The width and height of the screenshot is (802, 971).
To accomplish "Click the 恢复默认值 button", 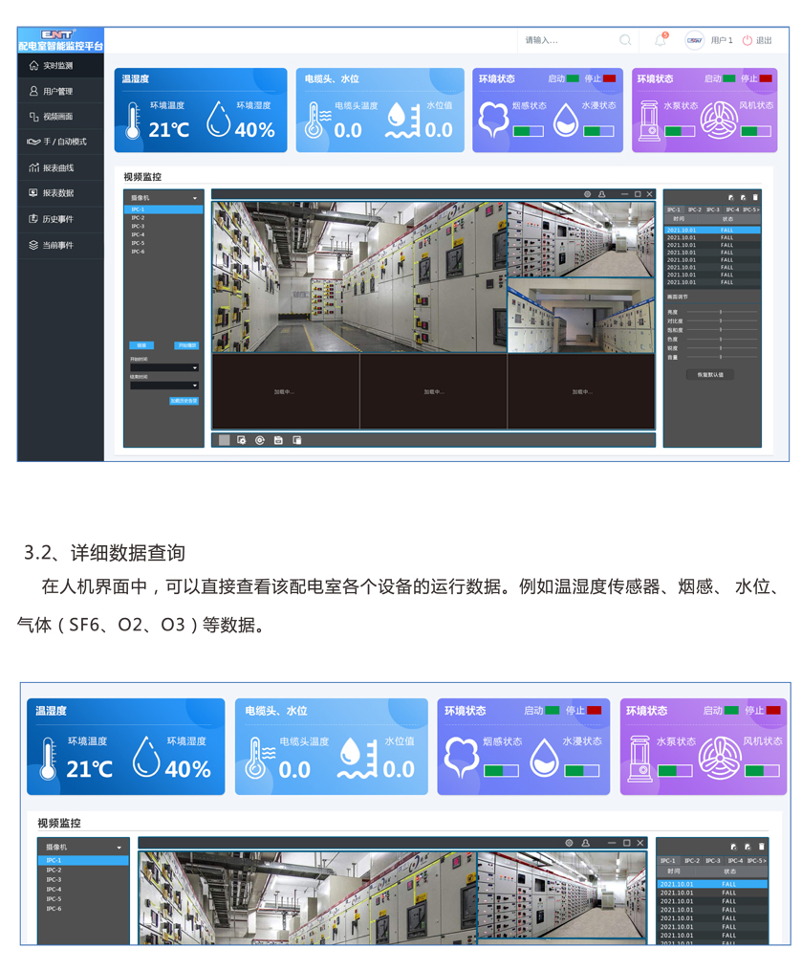I will coord(711,375).
